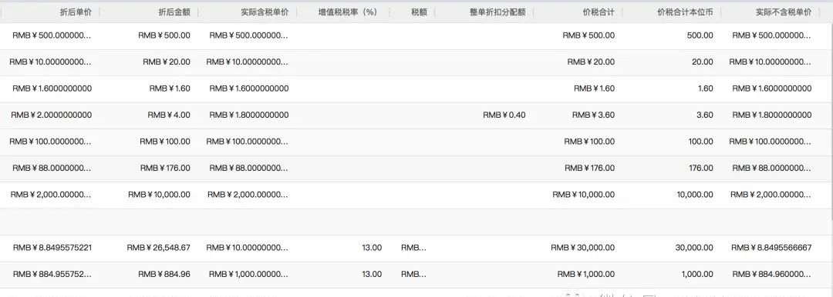Select the RMB¥4.00 折后金额 cell
The width and height of the screenshot is (833, 297).
169,115
